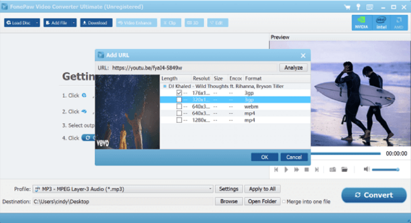
Task: Click the URL input field
Action: point(194,68)
